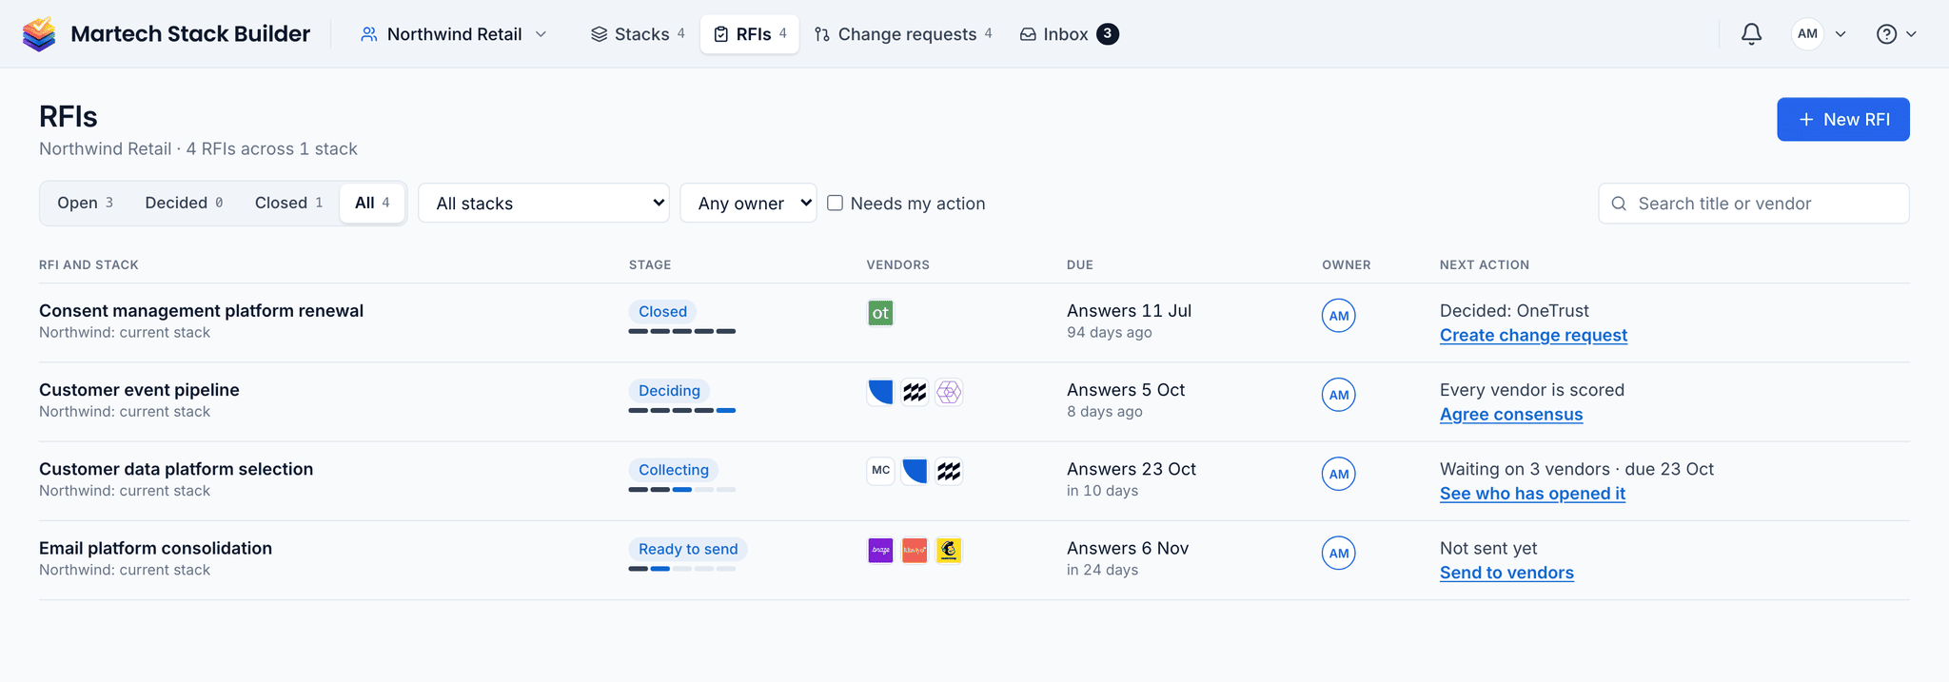Click the Send to vendors link
This screenshot has width=1949, height=682.
point(1506,572)
